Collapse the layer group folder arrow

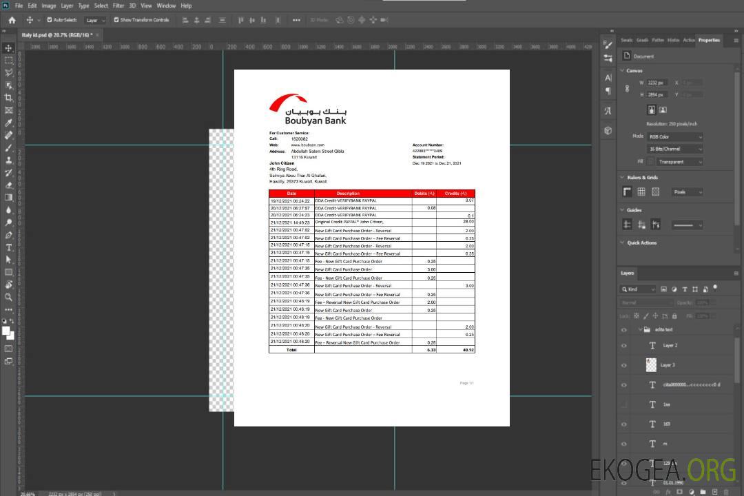coord(639,329)
